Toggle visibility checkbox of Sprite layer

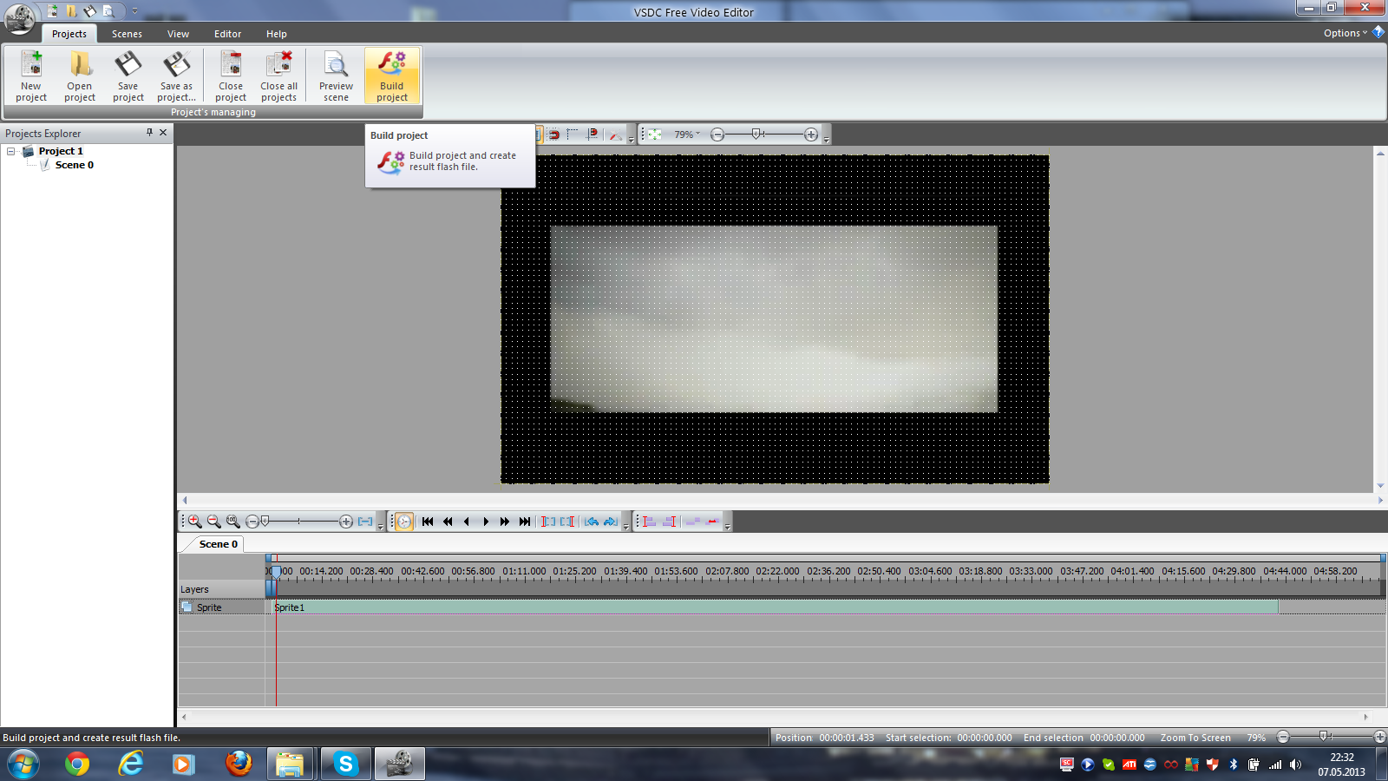pos(187,607)
